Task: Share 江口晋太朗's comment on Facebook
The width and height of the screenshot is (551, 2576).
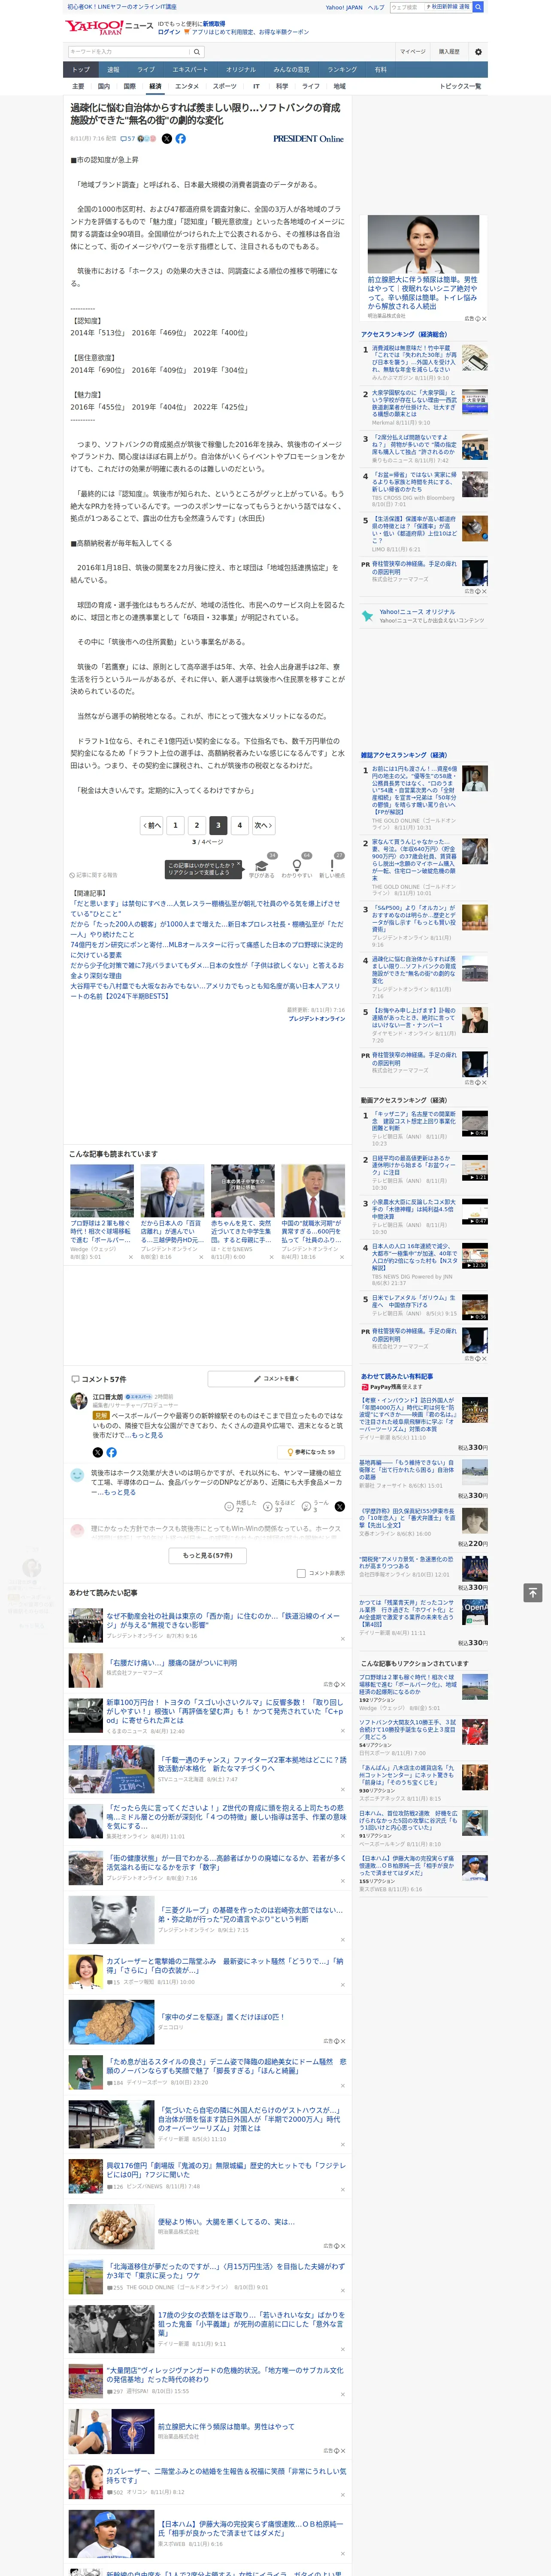Action: pyautogui.click(x=111, y=1451)
